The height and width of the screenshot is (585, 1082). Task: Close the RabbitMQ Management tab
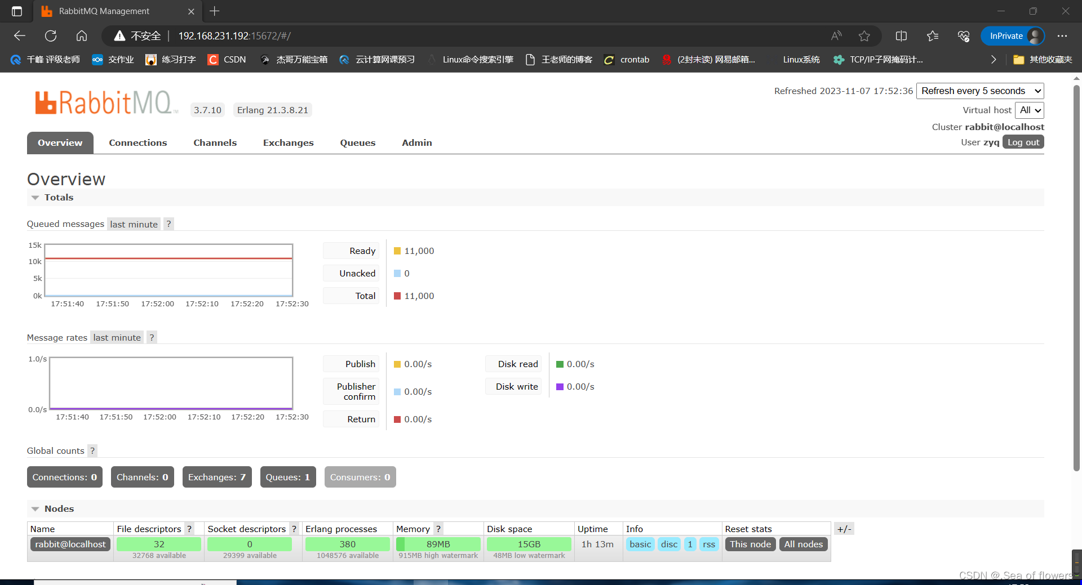click(191, 11)
